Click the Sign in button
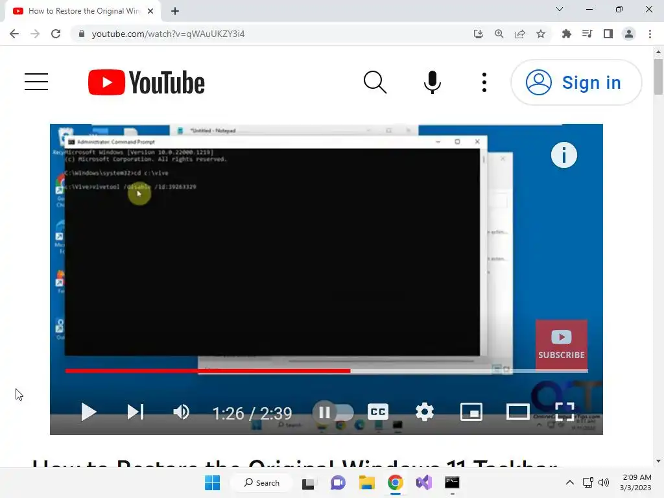The width and height of the screenshot is (664, 498). (576, 82)
